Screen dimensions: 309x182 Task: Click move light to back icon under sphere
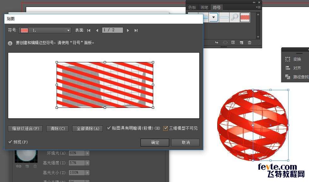pyautogui.click(x=19, y=166)
